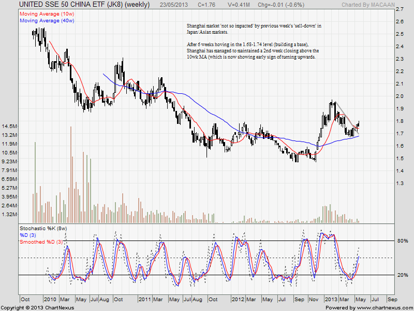Click the chart title 'UNITED SSE 50 CHINA ETF (JK8) (weekly)'
414x311 pixels.
84,5
